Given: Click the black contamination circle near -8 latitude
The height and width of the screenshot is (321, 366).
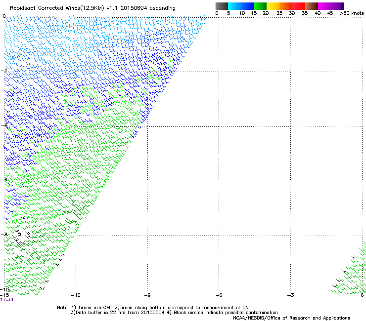Looking at the screenshot, I should (x=20, y=234).
